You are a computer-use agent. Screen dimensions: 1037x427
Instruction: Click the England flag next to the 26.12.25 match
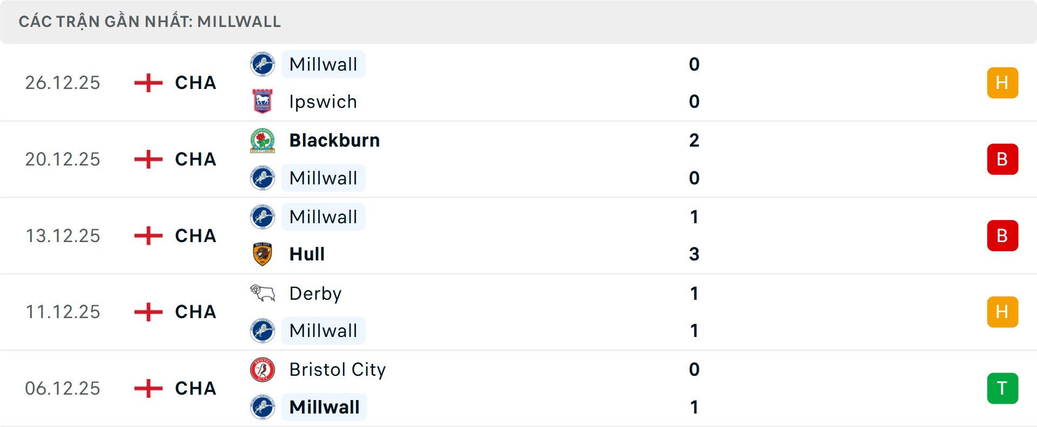[x=147, y=82]
